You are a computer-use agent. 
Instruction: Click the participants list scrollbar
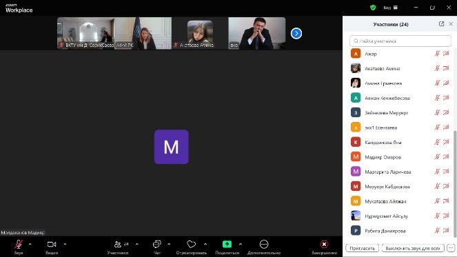coord(455,183)
